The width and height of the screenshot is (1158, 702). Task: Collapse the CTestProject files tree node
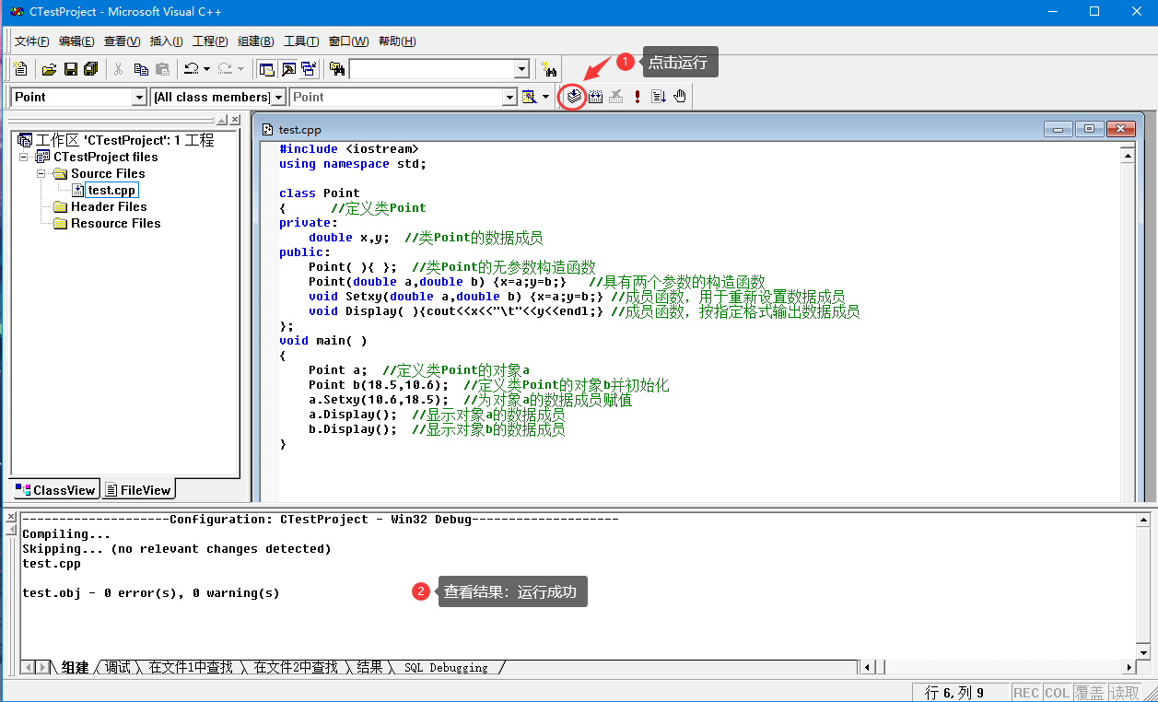[x=24, y=157]
